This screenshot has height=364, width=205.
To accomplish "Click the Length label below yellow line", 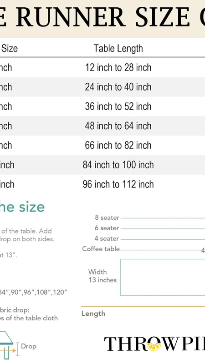I will [x=93, y=313].
